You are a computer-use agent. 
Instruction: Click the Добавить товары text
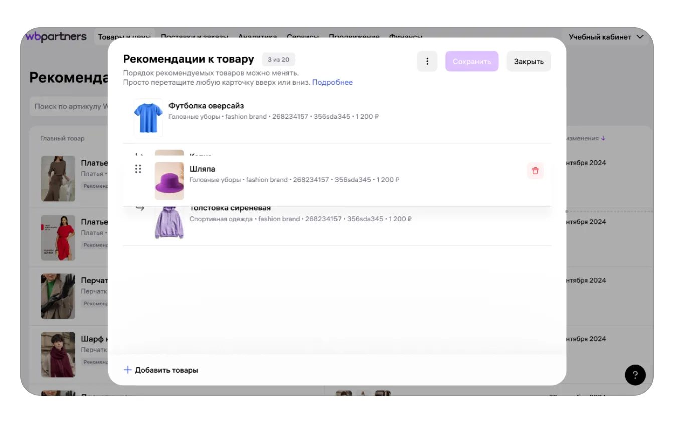click(x=166, y=370)
